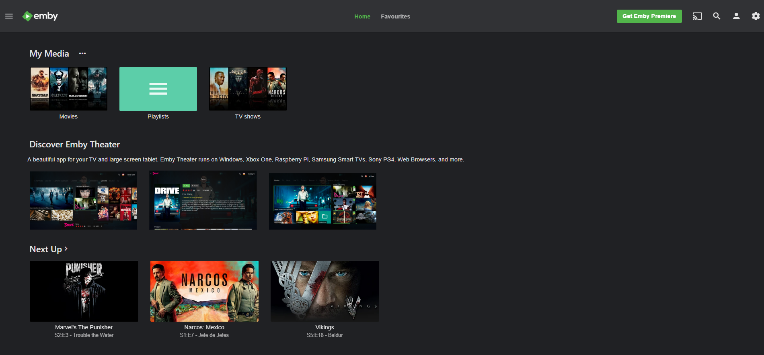Image resolution: width=764 pixels, height=355 pixels.
Task: Click the My Media heading
Action: [49, 53]
